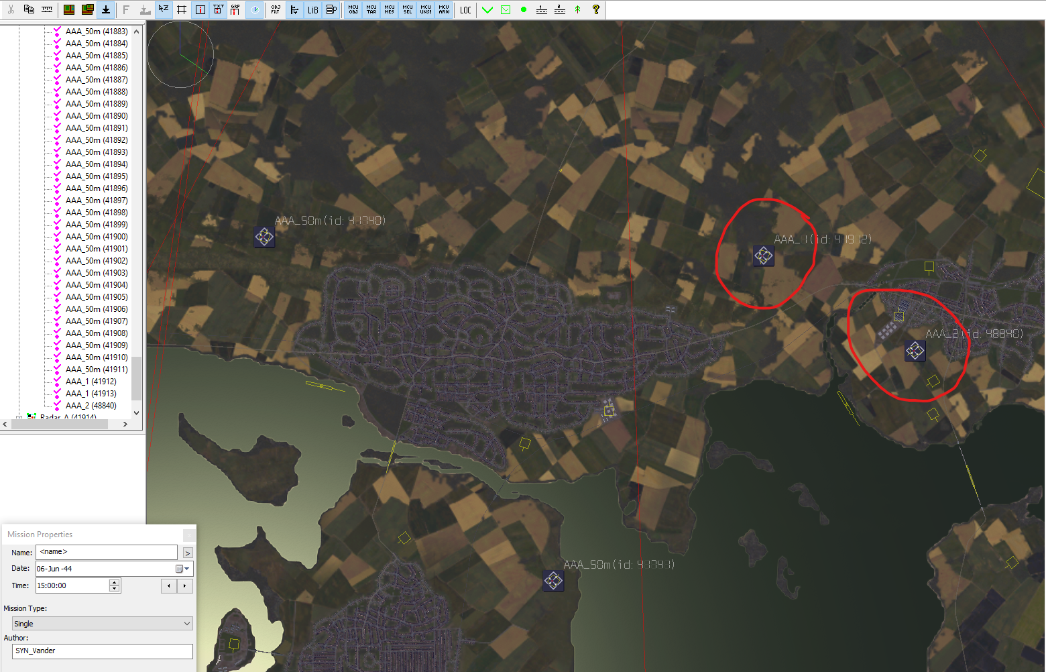Click the stacked map tiles toolbar icon
Screen dimensions: 1046x672
click(87, 9)
